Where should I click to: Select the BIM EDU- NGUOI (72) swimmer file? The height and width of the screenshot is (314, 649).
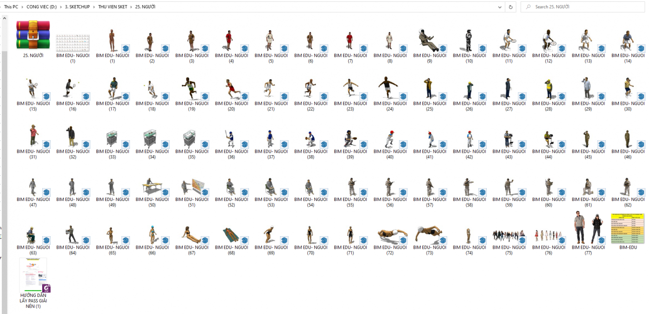click(x=389, y=234)
